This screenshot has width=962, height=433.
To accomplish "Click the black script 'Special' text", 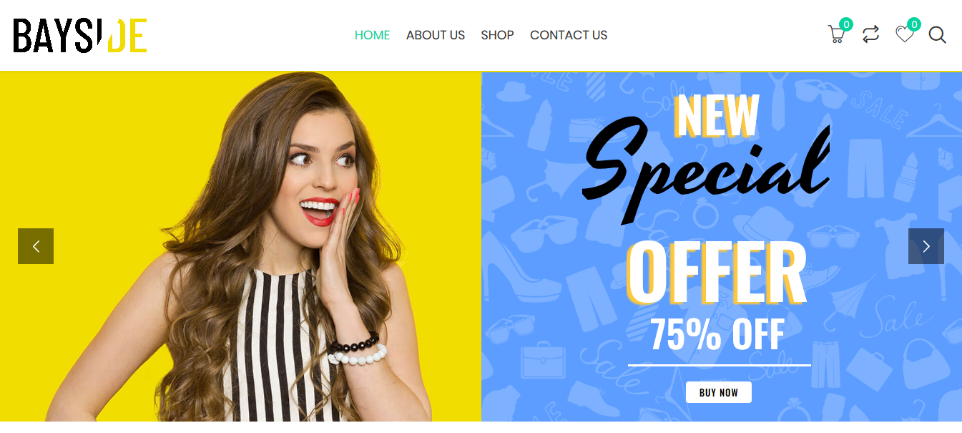I will point(705,168).
